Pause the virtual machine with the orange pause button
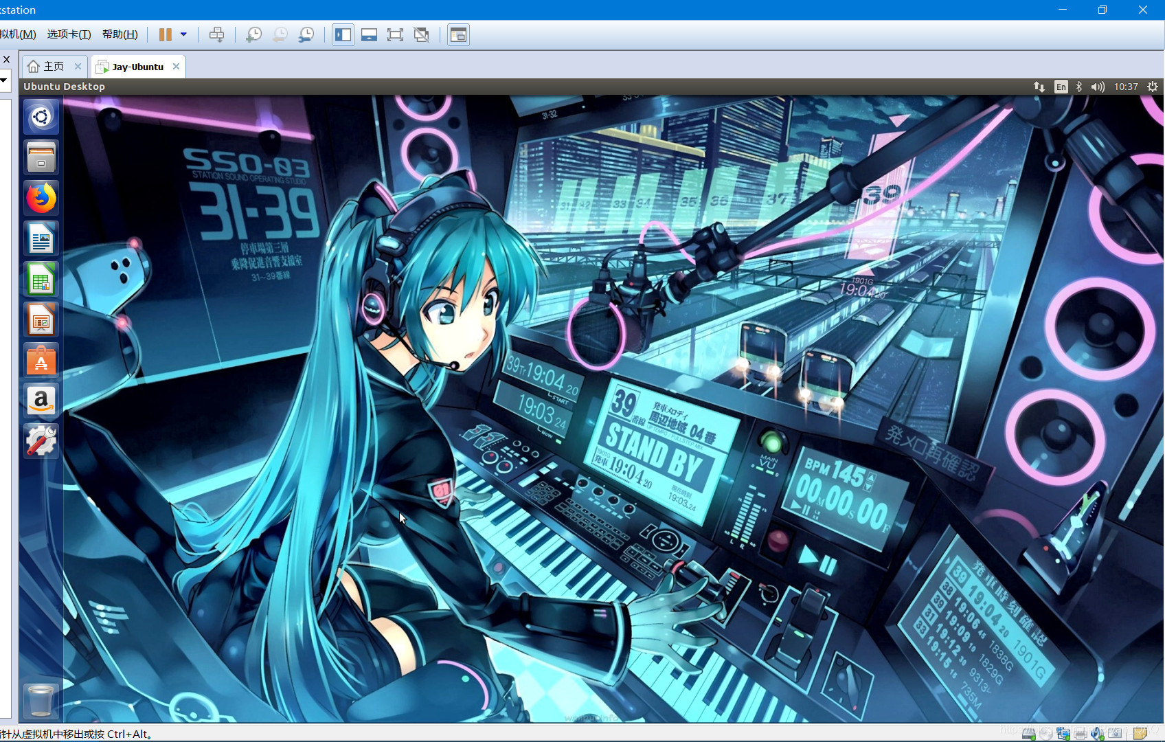Screen dimensions: 1165x742 tap(165, 34)
